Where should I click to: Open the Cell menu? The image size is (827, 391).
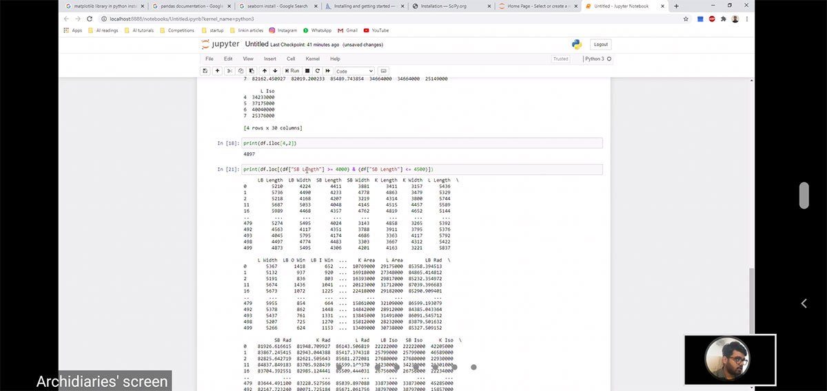pos(291,59)
